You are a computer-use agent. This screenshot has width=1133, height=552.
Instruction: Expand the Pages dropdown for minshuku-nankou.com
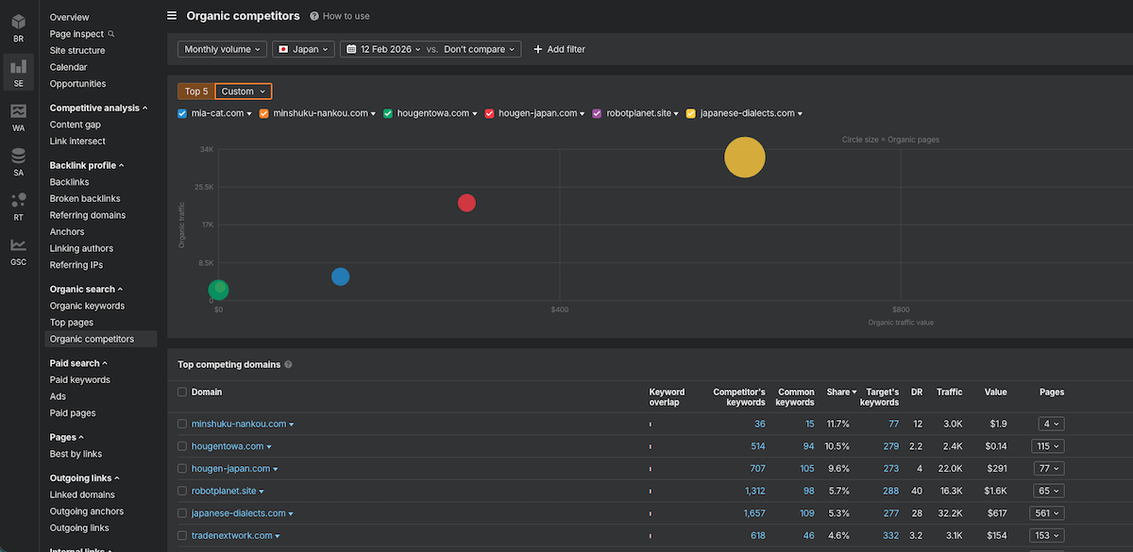pos(1050,423)
